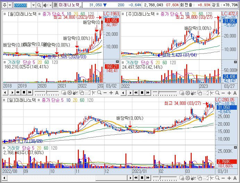Image resolution: width=240 pixels, height=183 pixels.
Task: Click the 코 KOSDAQ market badge beside 미래나노텍
Action: click(x=55, y=5)
